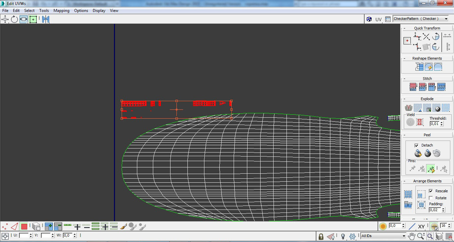This screenshot has height=242, width=454.
Task: Click the Pan hand tool
Action: point(412,236)
